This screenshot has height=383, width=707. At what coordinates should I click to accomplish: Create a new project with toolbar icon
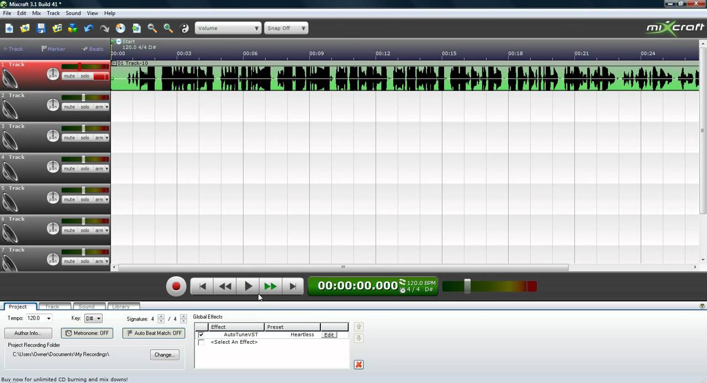click(9, 28)
